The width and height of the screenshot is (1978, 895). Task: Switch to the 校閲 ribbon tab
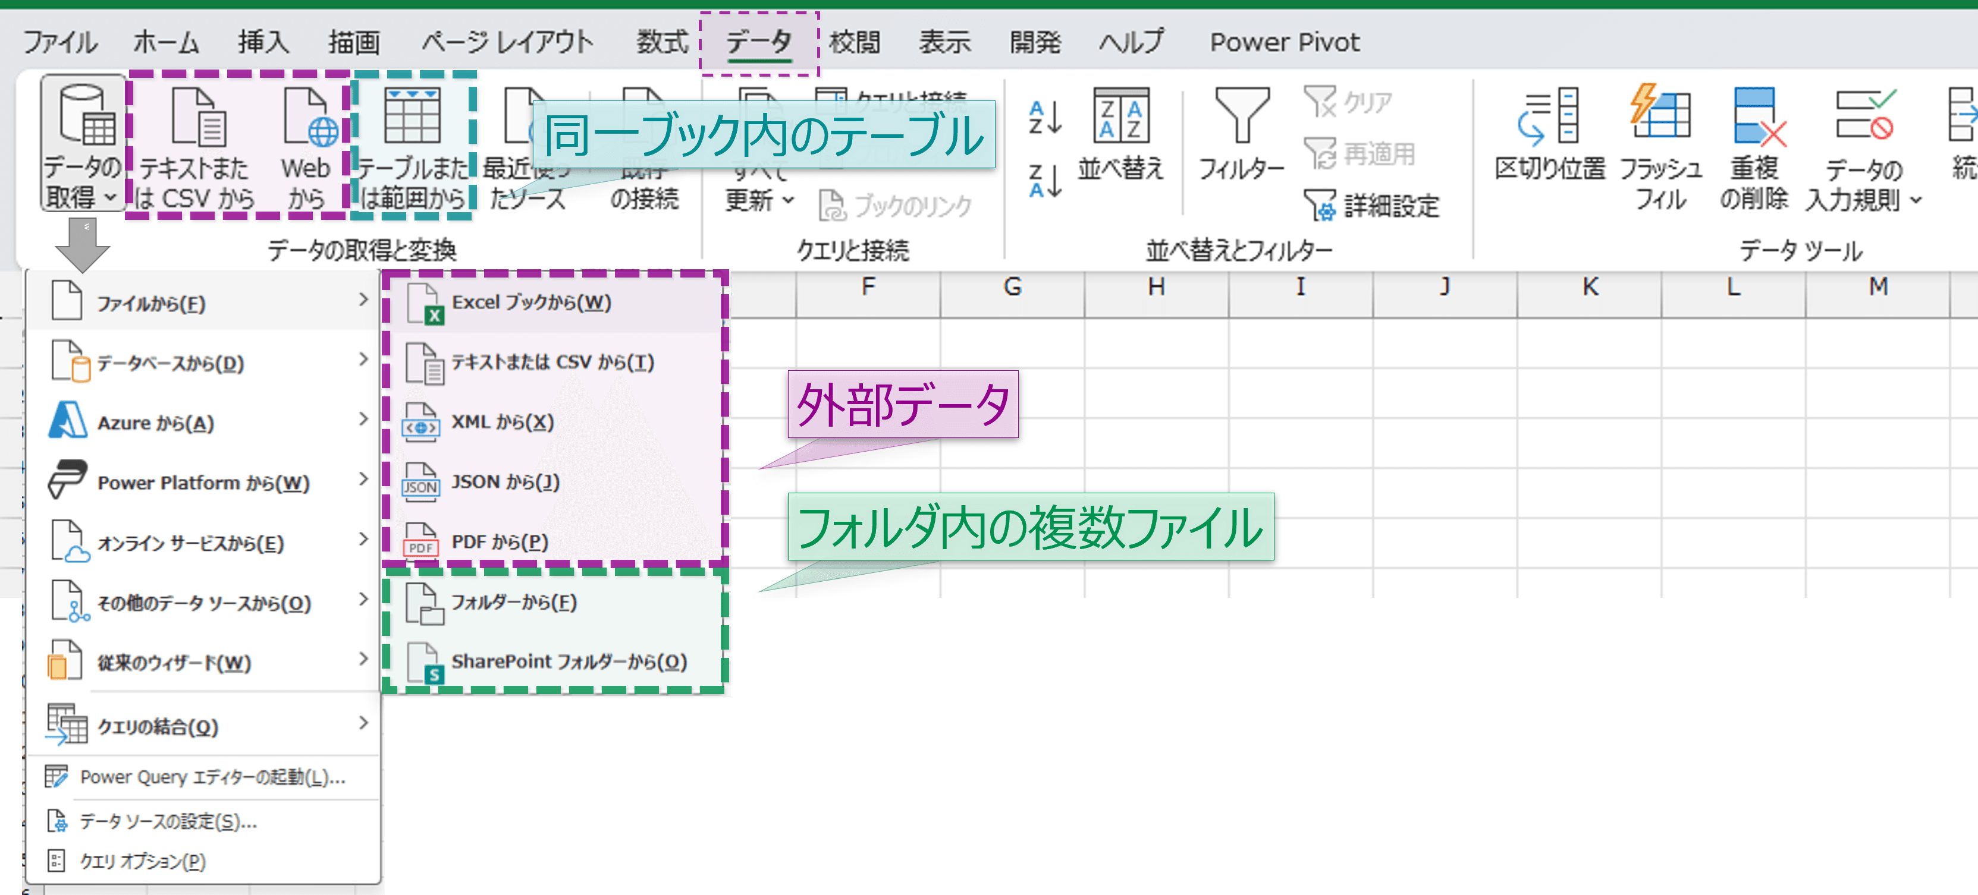855,42
